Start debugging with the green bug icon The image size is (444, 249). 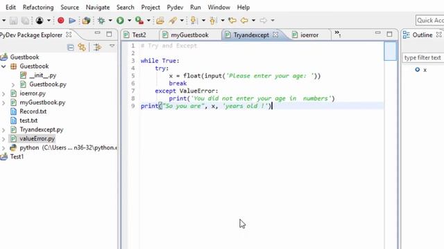pyautogui.click(x=101, y=20)
